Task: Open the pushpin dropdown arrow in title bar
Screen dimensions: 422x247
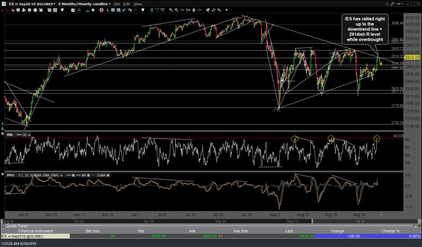Action: [x=402, y=4]
